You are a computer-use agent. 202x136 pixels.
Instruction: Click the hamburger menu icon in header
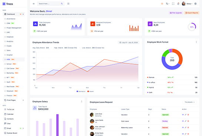pyautogui.click(x=34, y=4)
